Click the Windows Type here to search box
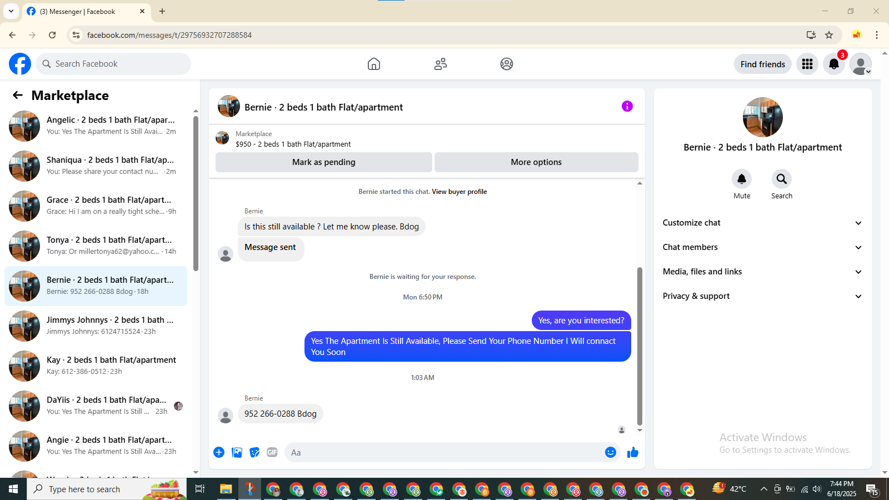889x500 pixels. click(x=107, y=489)
